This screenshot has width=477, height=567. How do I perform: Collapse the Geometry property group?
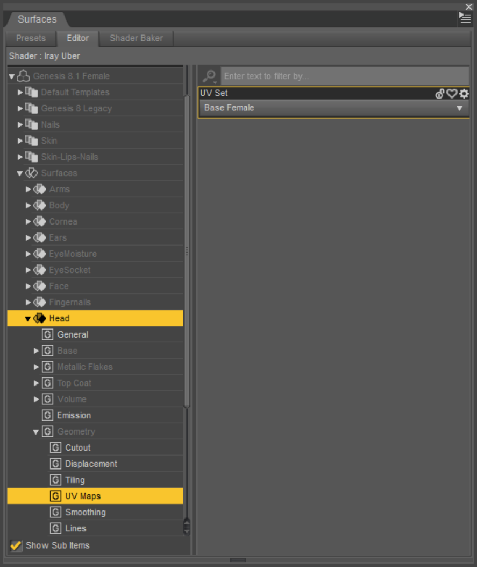(35, 432)
